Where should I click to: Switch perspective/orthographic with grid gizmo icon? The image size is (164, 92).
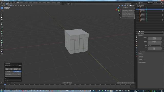(120, 19)
